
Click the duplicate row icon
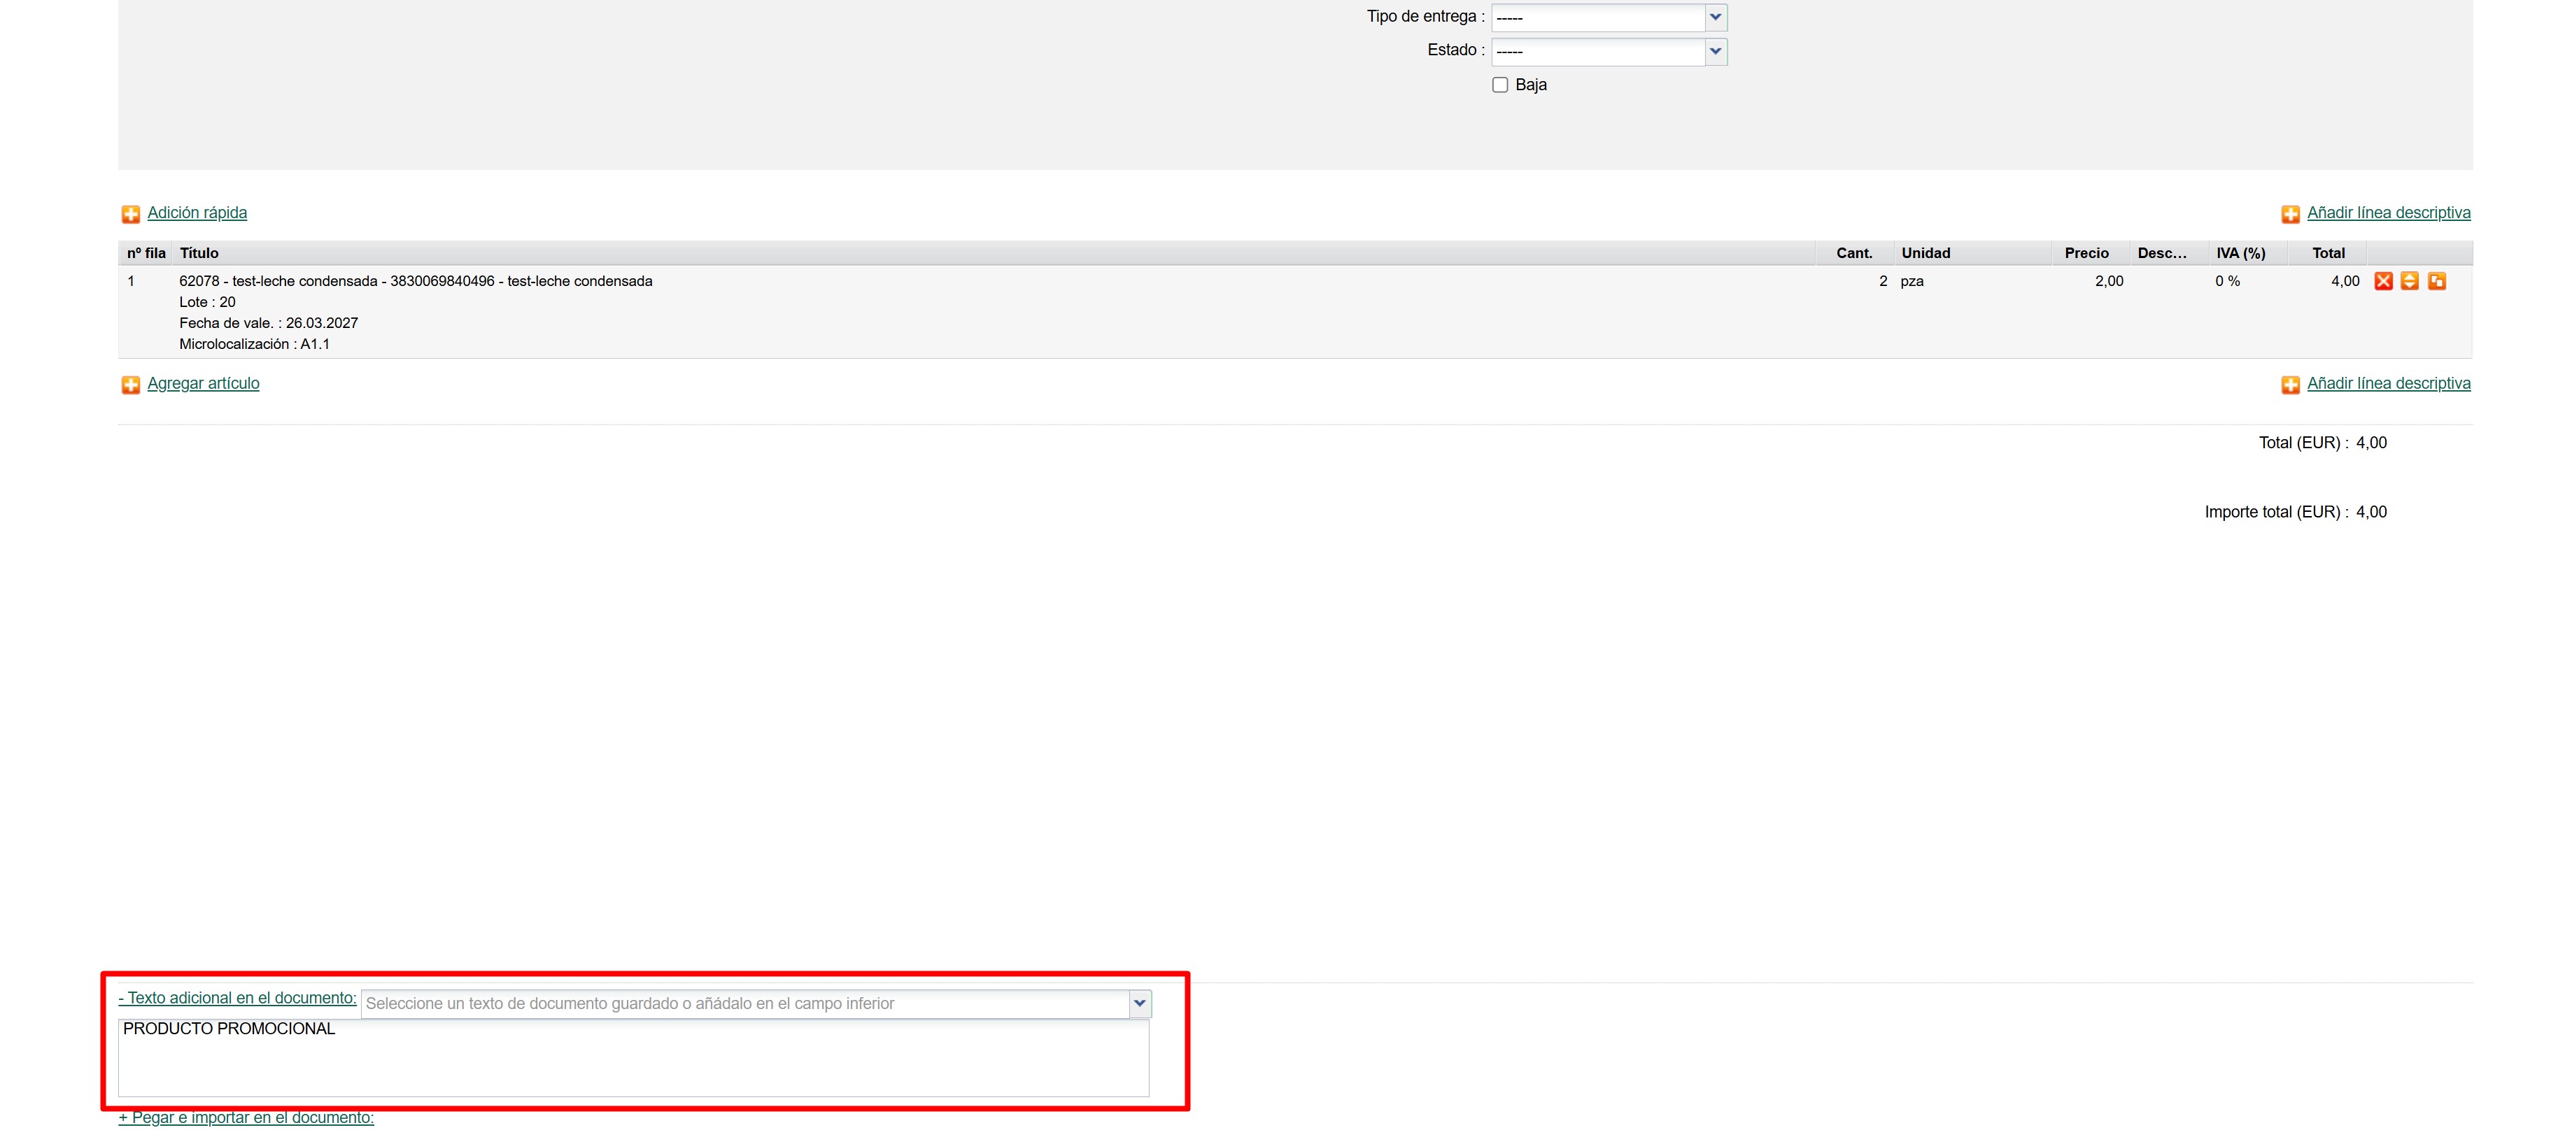click(x=2436, y=282)
